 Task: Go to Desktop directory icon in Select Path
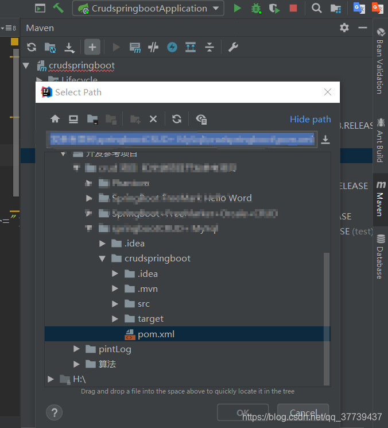73,119
